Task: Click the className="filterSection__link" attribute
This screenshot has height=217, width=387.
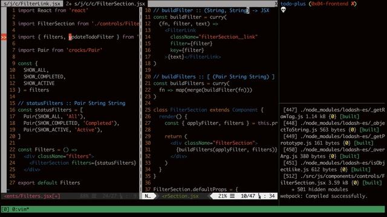Action: pyautogui.click(x=214, y=37)
